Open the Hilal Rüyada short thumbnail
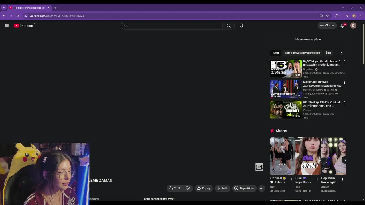The height and width of the screenshot is (205, 365). (x=308, y=156)
